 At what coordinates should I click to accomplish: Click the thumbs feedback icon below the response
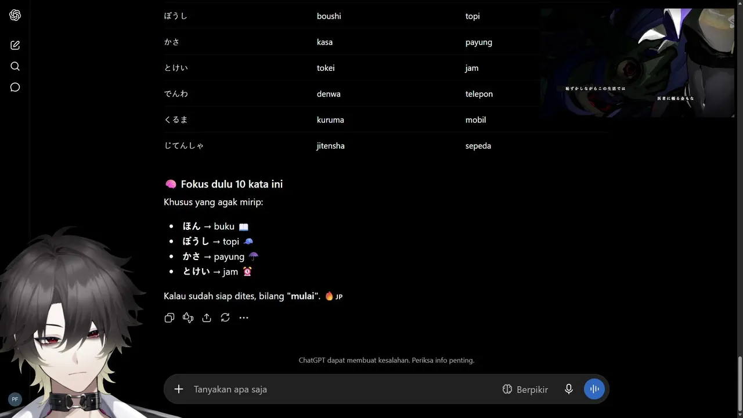click(188, 318)
